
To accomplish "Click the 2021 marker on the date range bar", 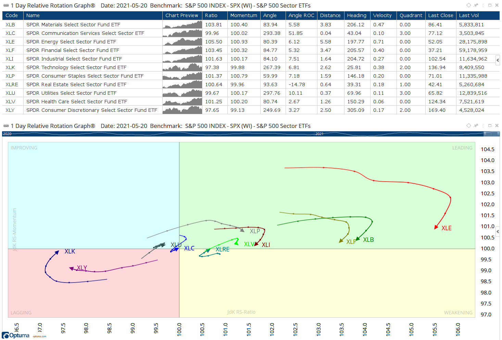I will pos(319,134).
